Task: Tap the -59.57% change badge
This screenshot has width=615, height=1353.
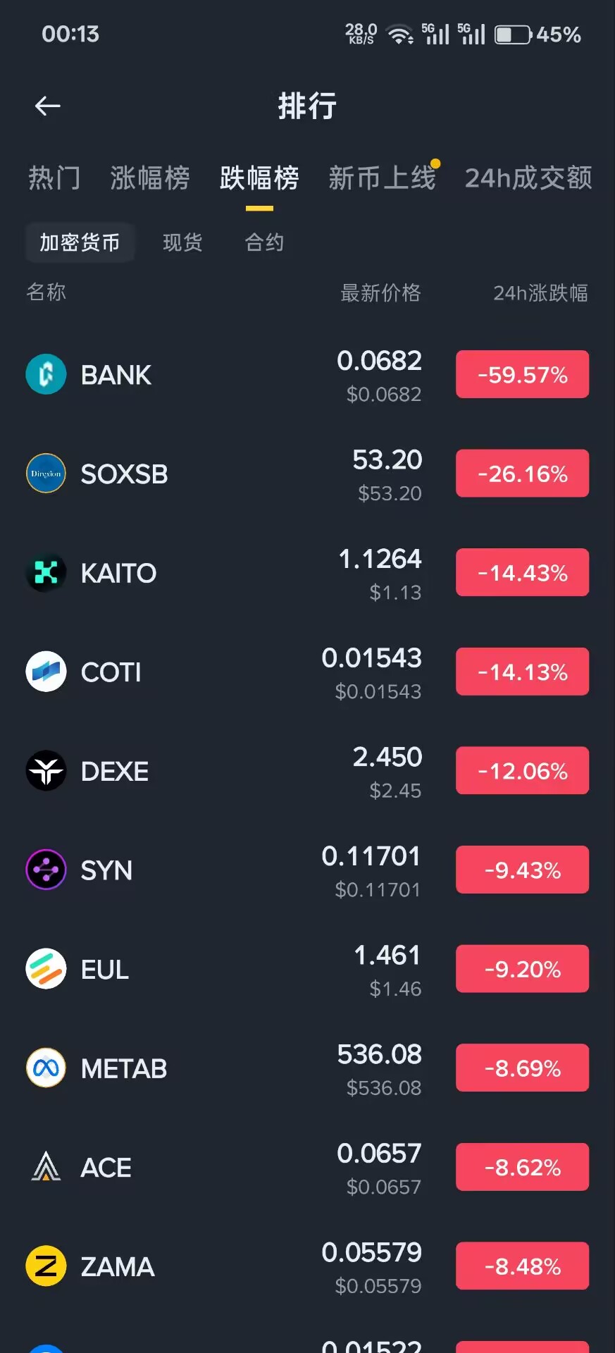Action: pyautogui.click(x=522, y=374)
